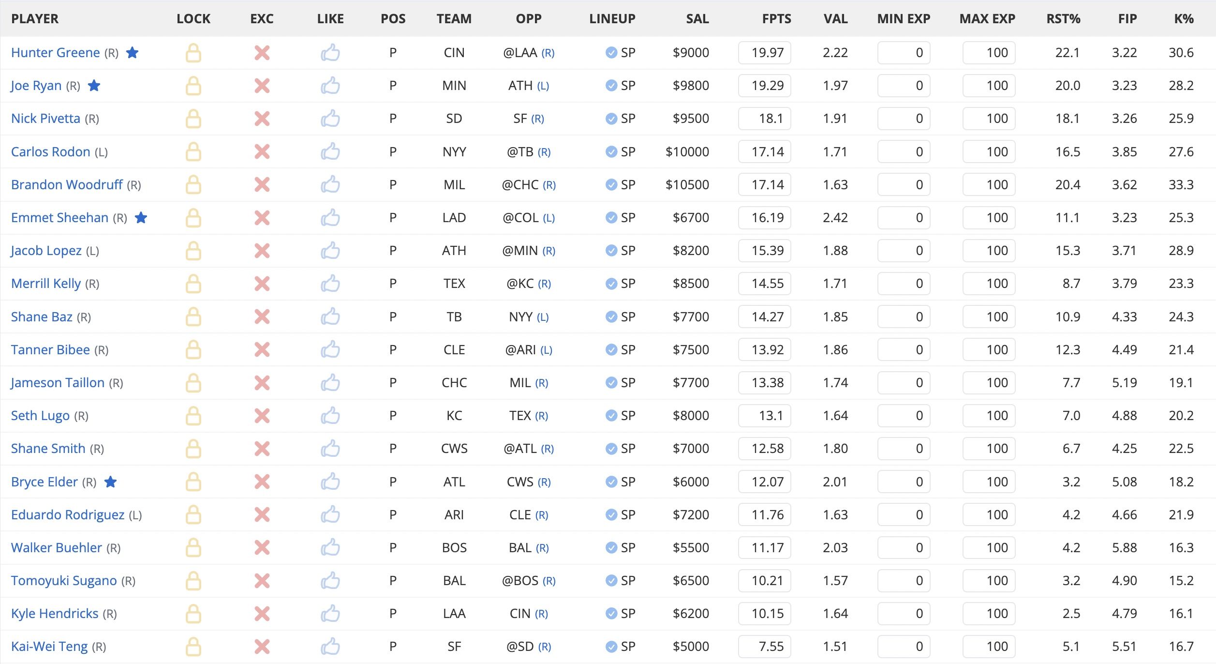Click Tanner Bibee opponent @ARI (L)
This screenshot has height=664, width=1216.
[x=529, y=350]
